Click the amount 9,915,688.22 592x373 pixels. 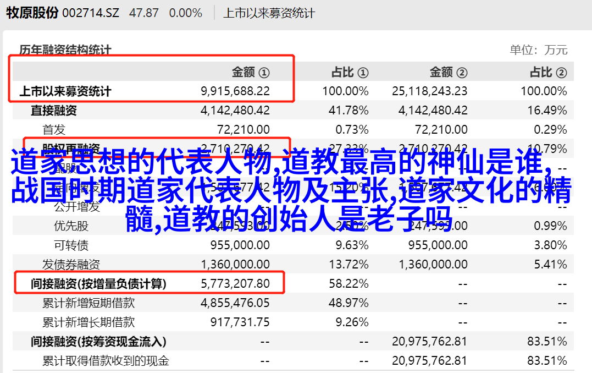[235, 91]
